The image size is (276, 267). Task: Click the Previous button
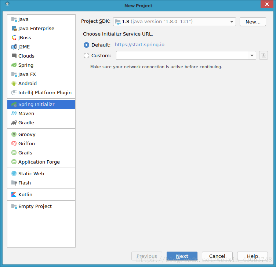[147, 256]
